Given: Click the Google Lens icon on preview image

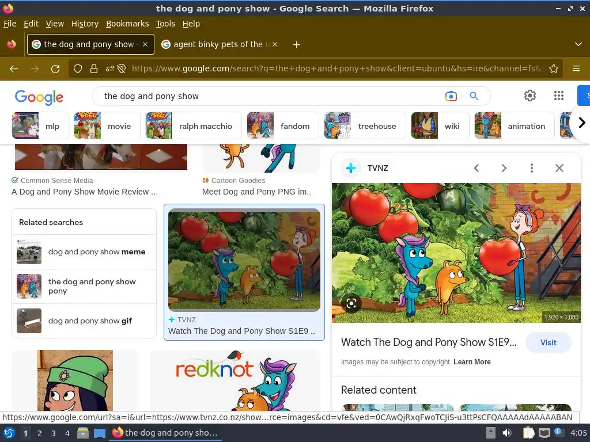Looking at the screenshot, I should pyautogui.click(x=351, y=304).
